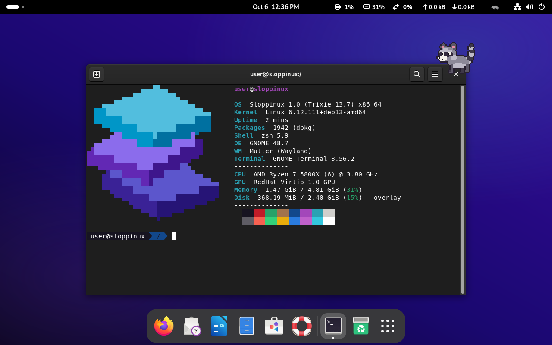The height and width of the screenshot is (345, 552).
Task: Click the "user@sloppinux" prompt segment at the shell prompt
Action: coord(118,236)
